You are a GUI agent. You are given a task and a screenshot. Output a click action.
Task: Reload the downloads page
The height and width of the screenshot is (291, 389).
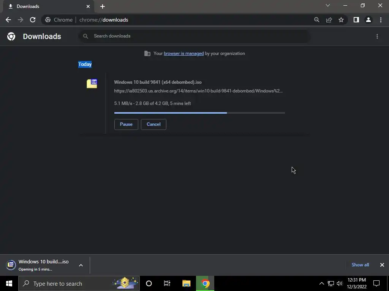(33, 20)
